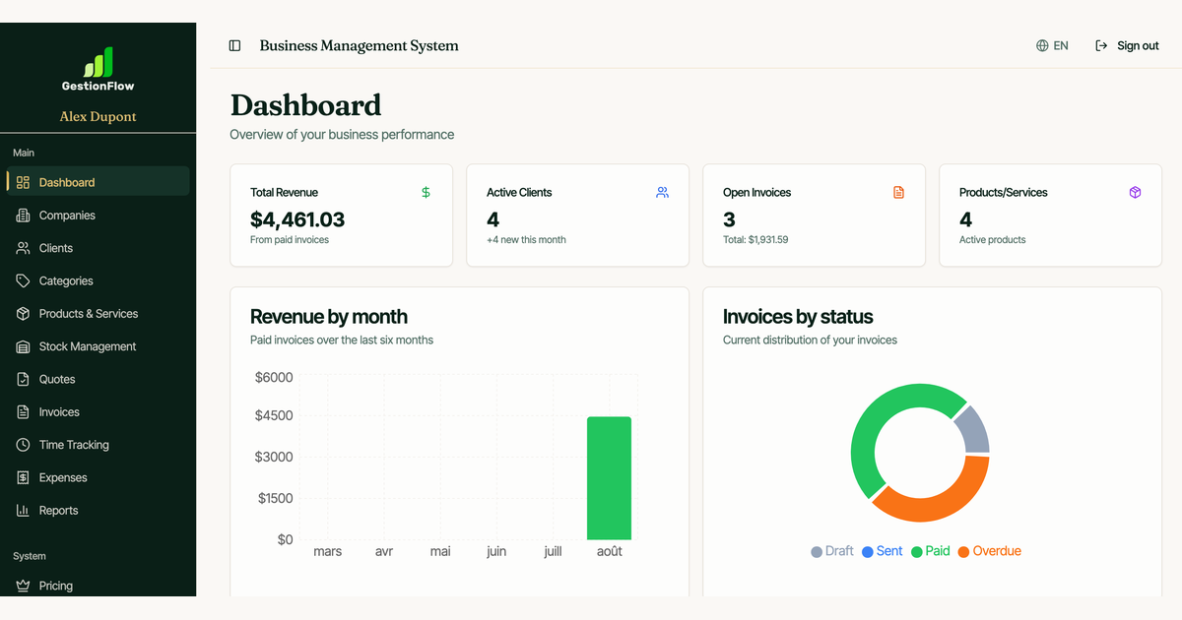The image size is (1182, 620).
Task: Toggle the Sent legend entry
Action: pos(883,551)
